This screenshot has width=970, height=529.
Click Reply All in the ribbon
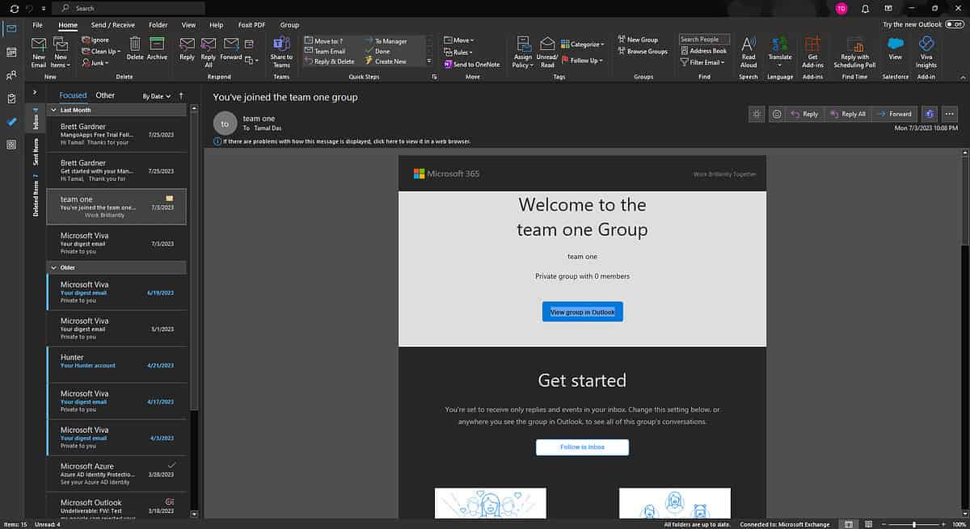pos(209,52)
